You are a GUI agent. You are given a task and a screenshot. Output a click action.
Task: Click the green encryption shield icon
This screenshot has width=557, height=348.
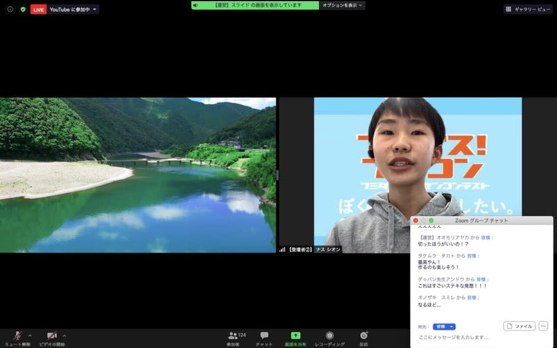[x=23, y=9]
